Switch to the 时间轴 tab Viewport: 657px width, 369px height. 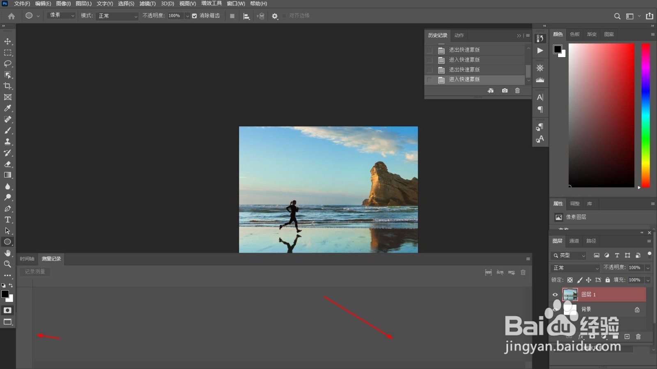click(x=27, y=259)
